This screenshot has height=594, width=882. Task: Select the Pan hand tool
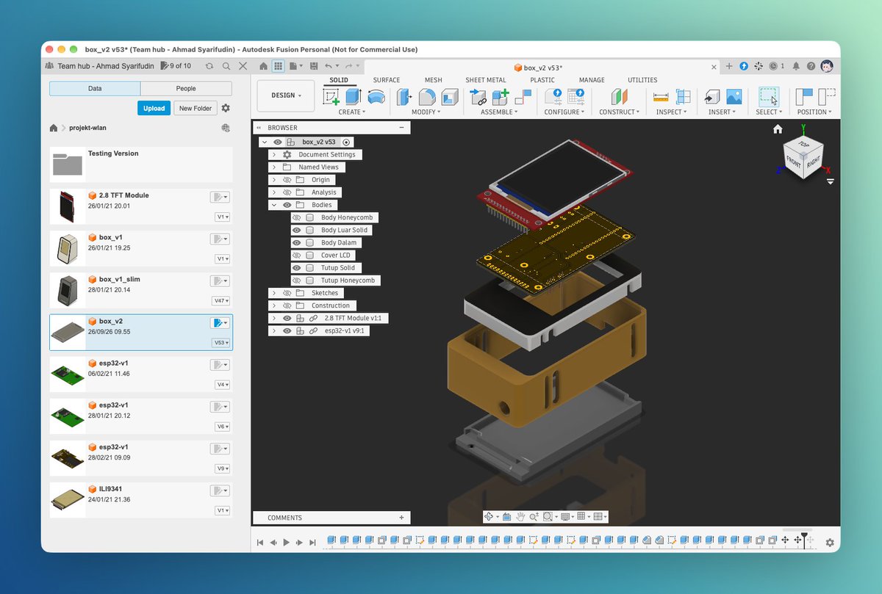[520, 517]
